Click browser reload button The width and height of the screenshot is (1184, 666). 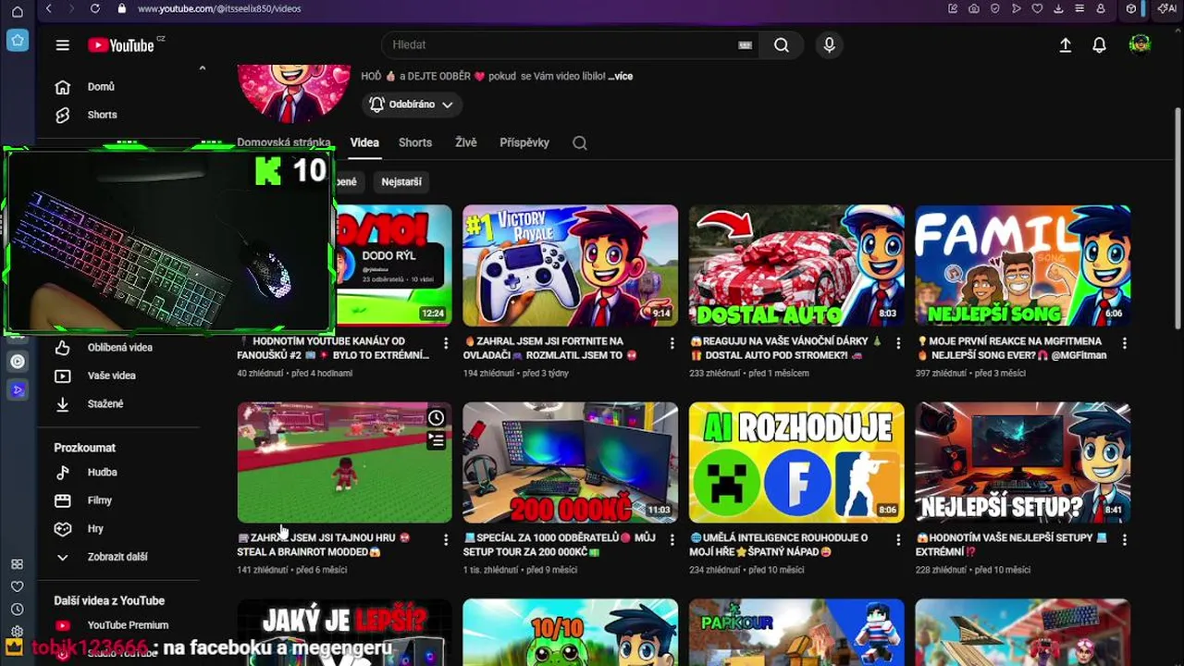[94, 8]
